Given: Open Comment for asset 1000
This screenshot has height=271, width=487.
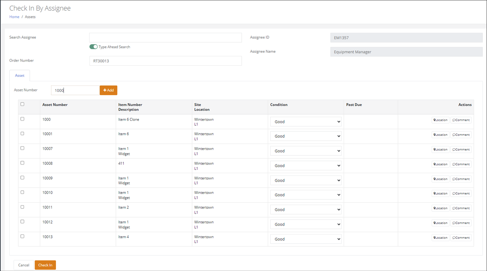Looking at the screenshot, I should pyautogui.click(x=461, y=120).
